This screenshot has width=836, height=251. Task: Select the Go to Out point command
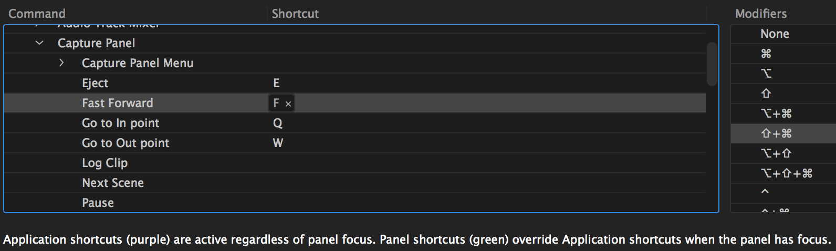pos(126,143)
